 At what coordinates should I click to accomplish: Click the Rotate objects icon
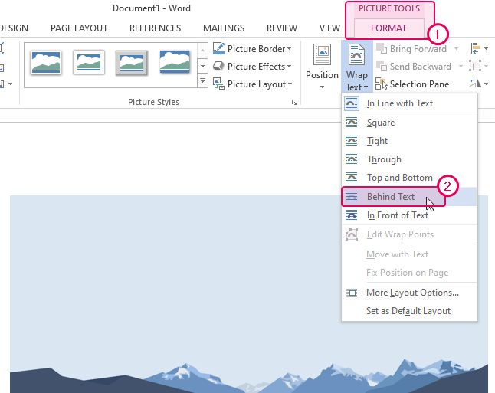click(475, 84)
